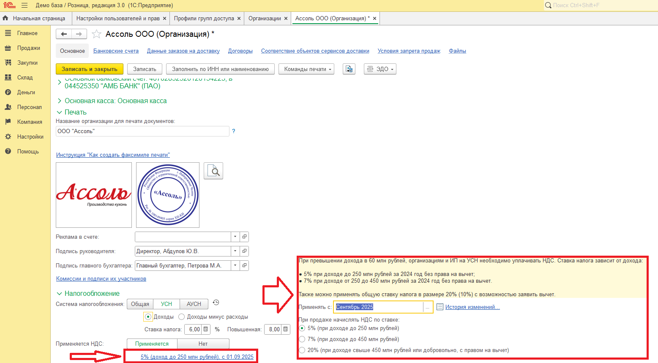Collapse the 'Налогообложение' section
658x363 pixels.
click(59, 294)
